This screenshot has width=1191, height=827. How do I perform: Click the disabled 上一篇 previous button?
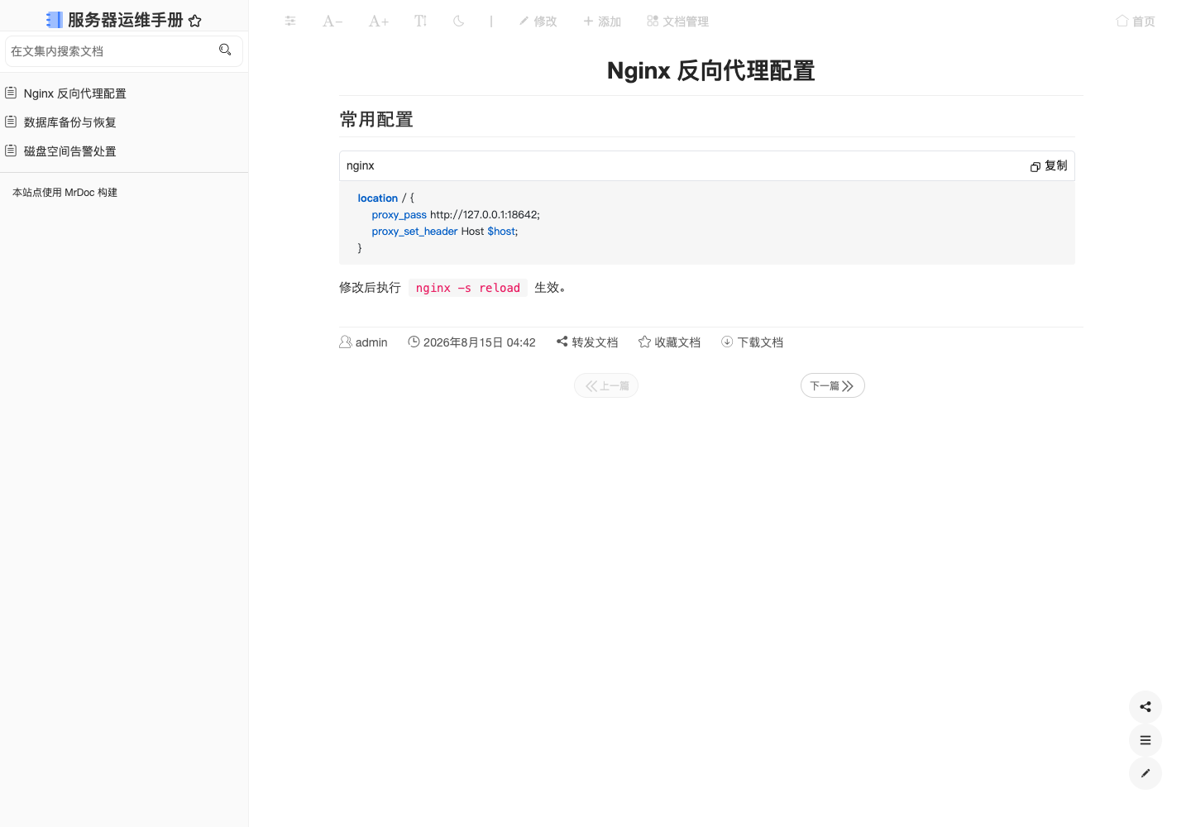(x=606, y=386)
